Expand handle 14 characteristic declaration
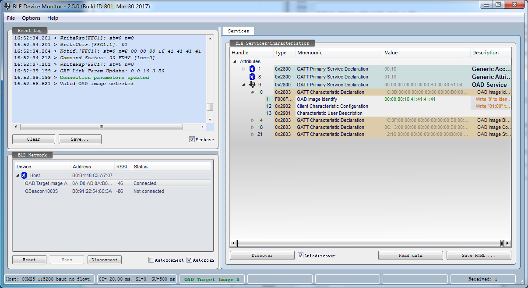528x288 pixels. point(252,121)
